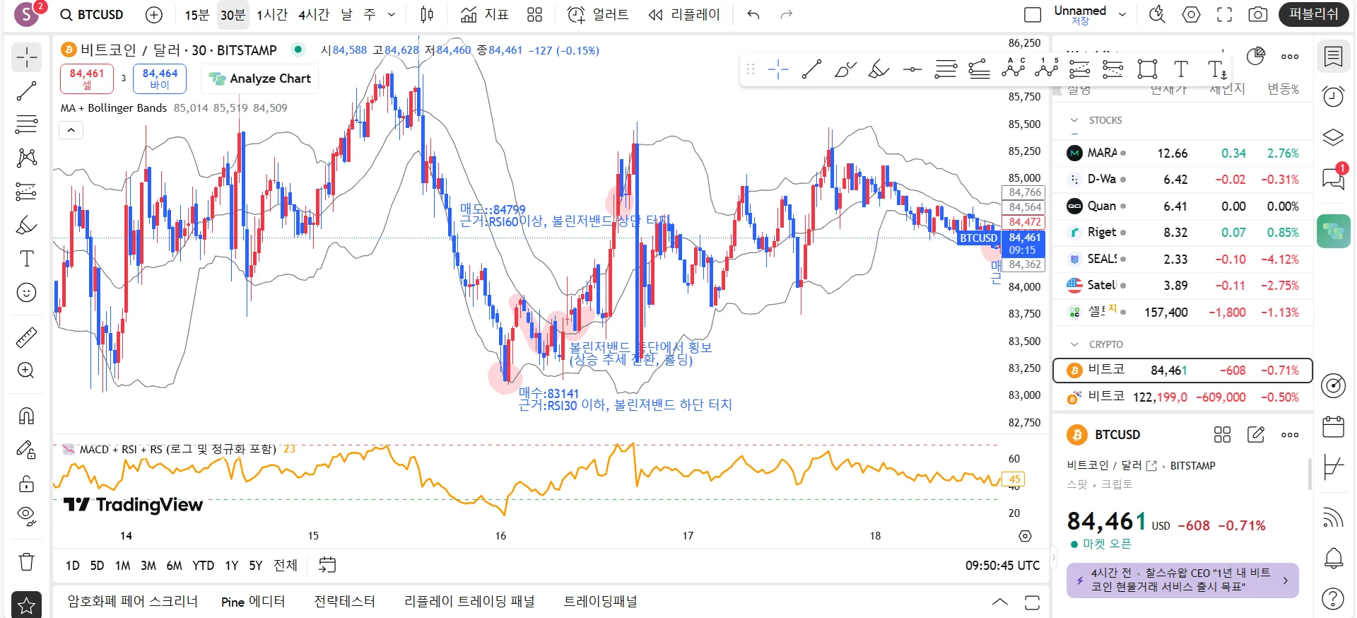
Task: Click the compare or add symbol plus button
Action: [x=153, y=15]
